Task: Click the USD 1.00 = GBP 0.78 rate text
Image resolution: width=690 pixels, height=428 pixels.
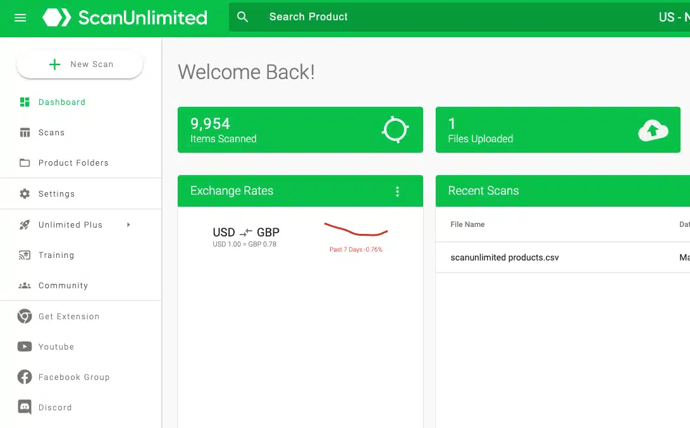Action: pos(245,244)
